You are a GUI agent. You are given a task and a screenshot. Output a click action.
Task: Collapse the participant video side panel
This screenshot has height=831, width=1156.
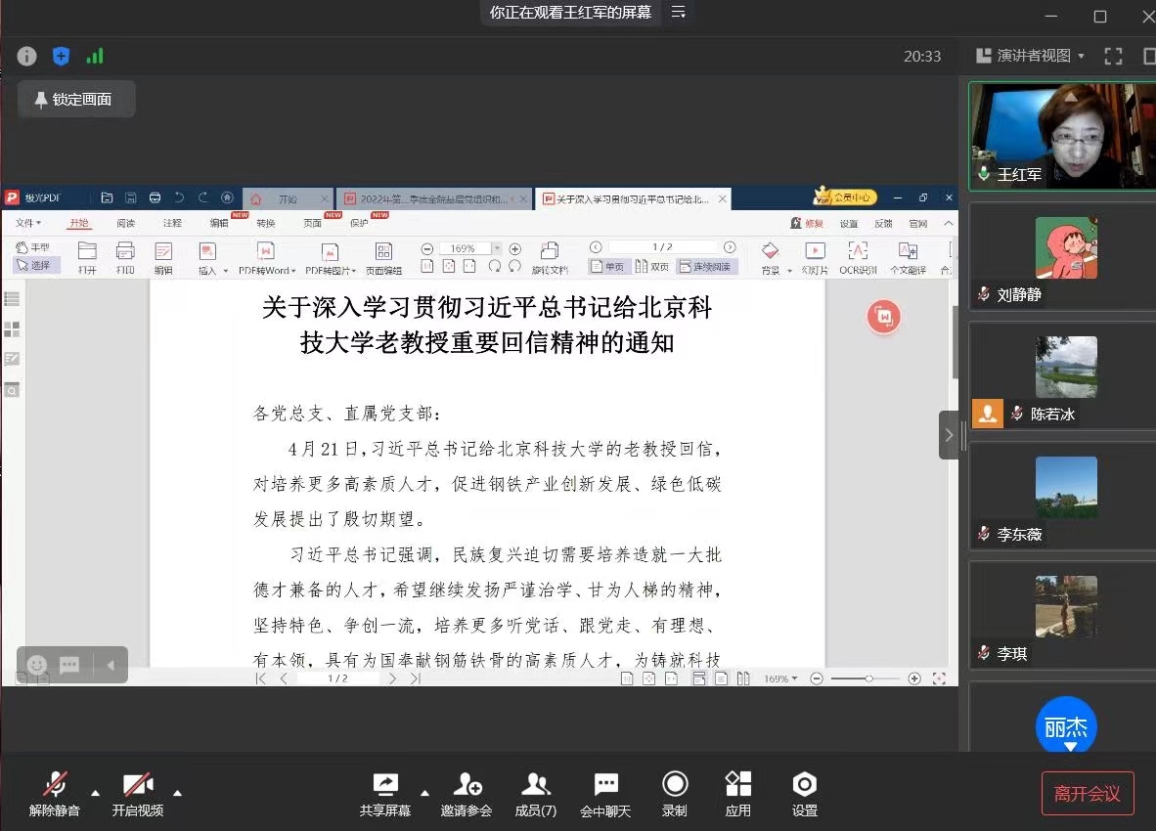948,434
